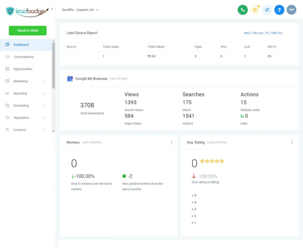Click the Check In Client button
This screenshot has width=303, height=248.
coord(28,30)
